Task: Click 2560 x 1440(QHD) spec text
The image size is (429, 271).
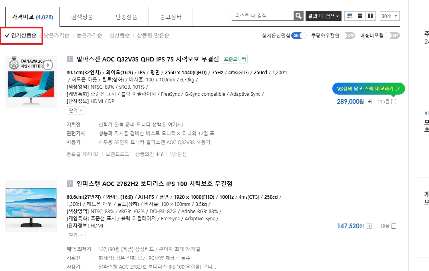Action: pyautogui.click(x=185, y=73)
